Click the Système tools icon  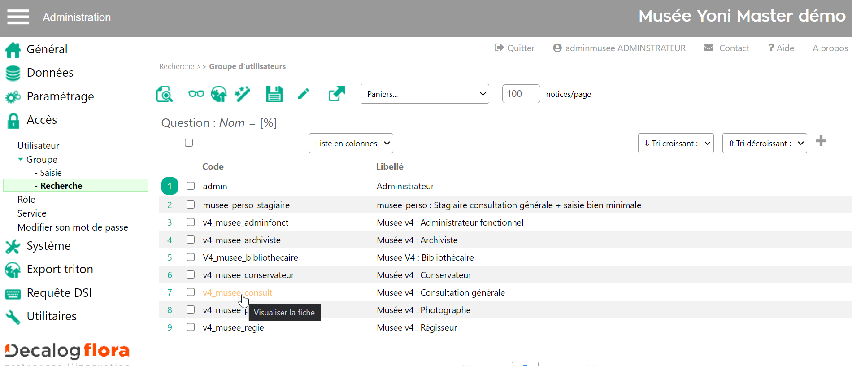pos(13,246)
